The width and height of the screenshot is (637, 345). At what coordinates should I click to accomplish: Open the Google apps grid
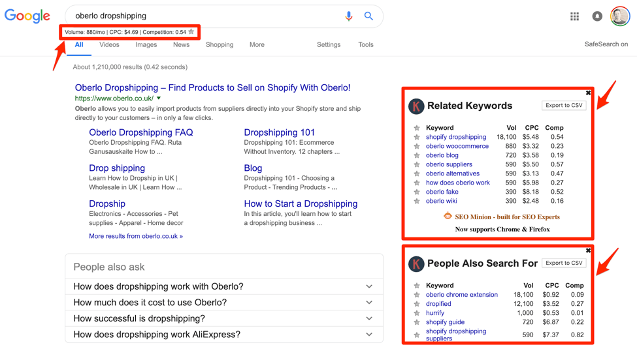pyautogui.click(x=574, y=16)
